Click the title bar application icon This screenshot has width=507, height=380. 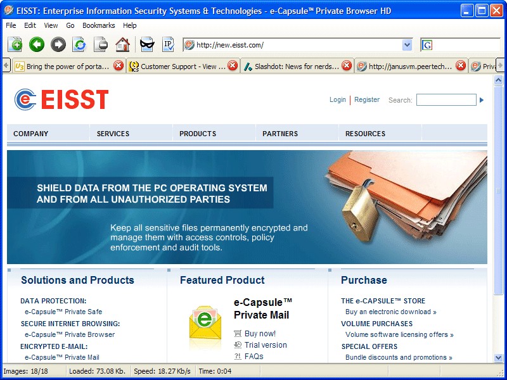8,11
